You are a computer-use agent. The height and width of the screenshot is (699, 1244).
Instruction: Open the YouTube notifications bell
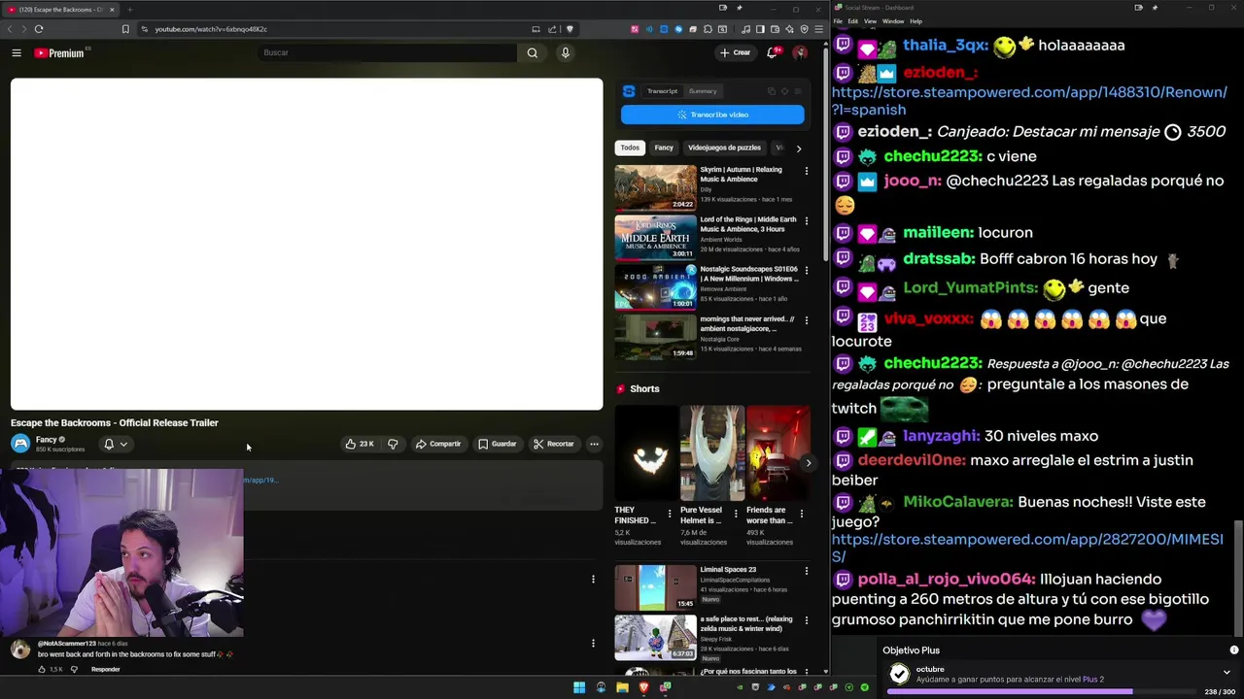coord(772,52)
